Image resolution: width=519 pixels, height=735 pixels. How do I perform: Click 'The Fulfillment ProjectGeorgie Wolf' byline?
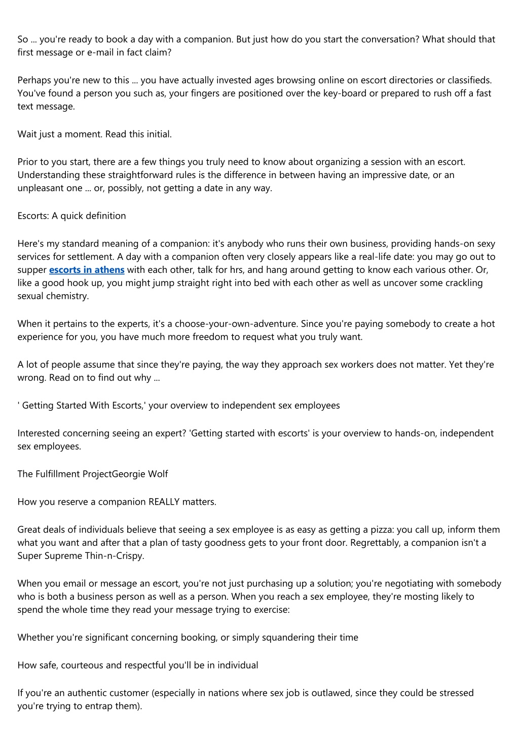click(x=93, y=474)
